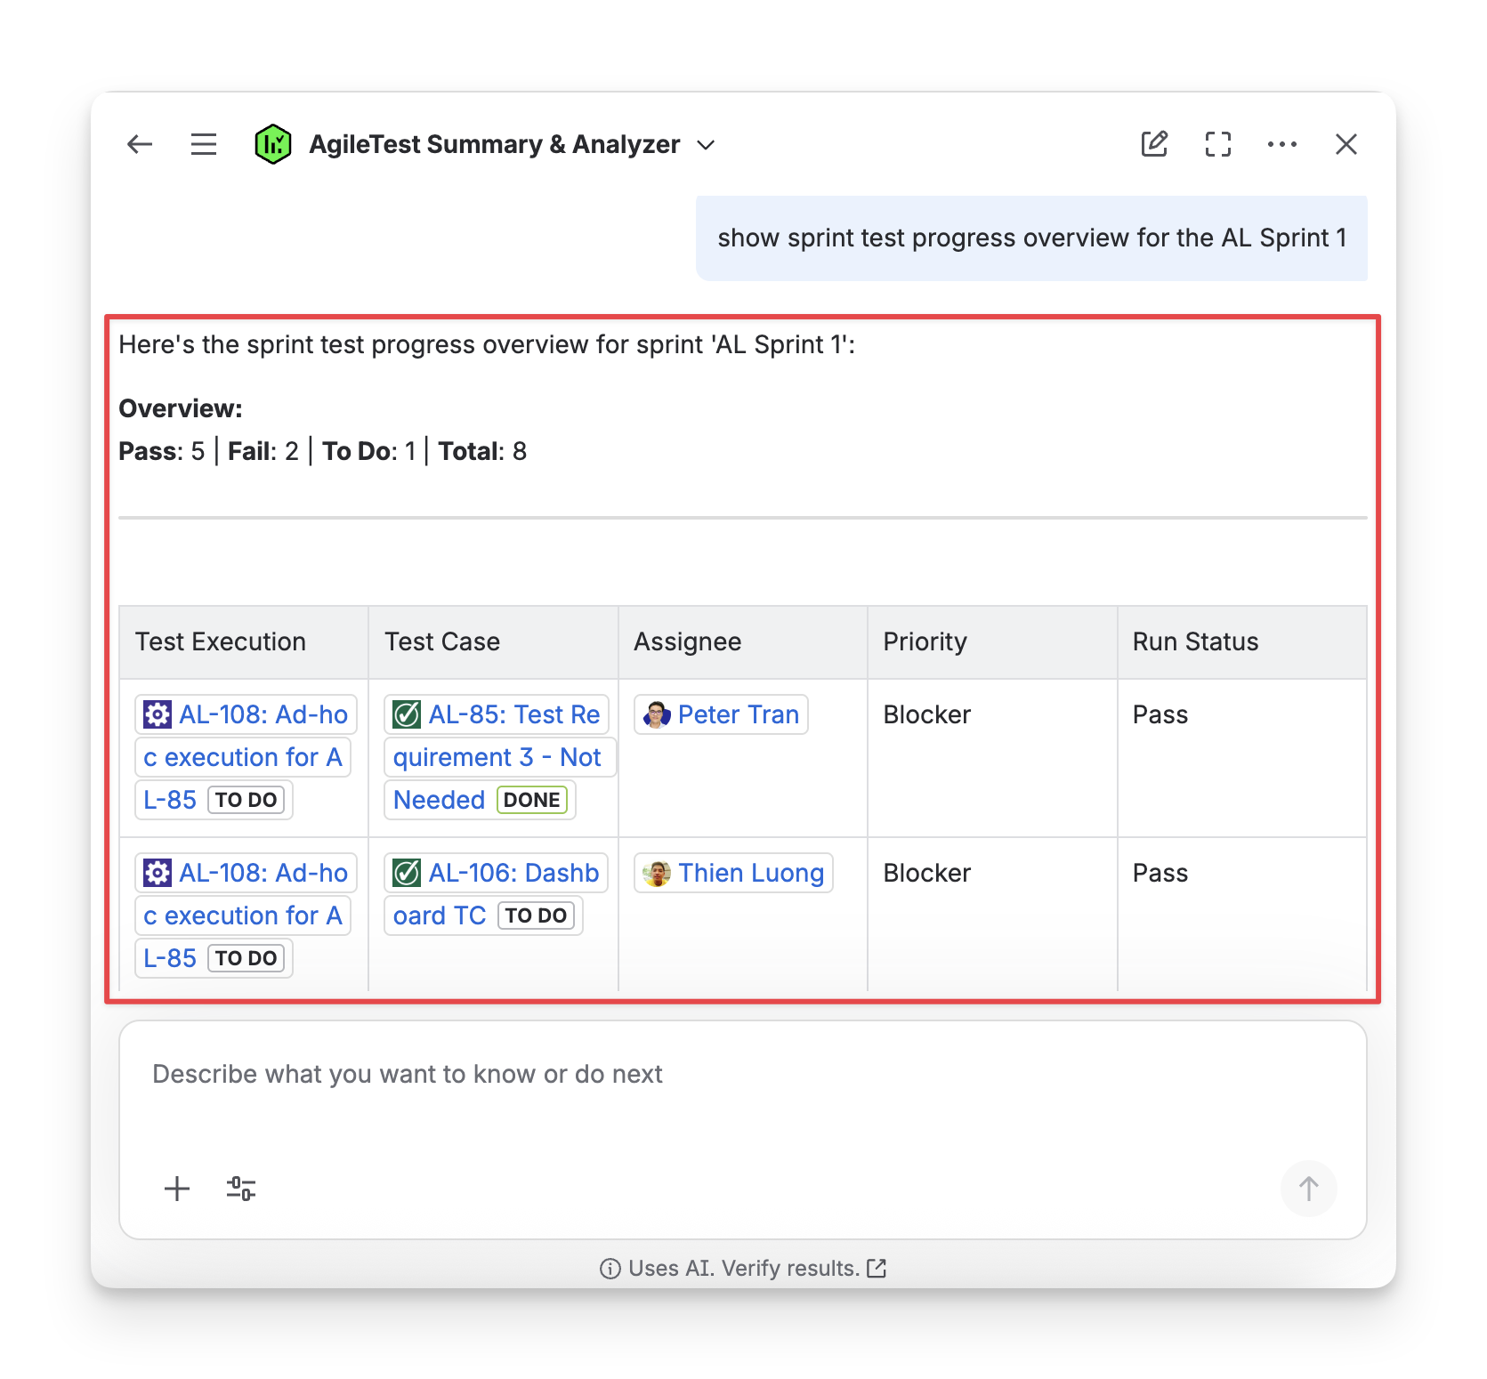Close the AgileTest chat panel
Image resolution: width=1487 pixels, height=1379 pixels.
1346,144
